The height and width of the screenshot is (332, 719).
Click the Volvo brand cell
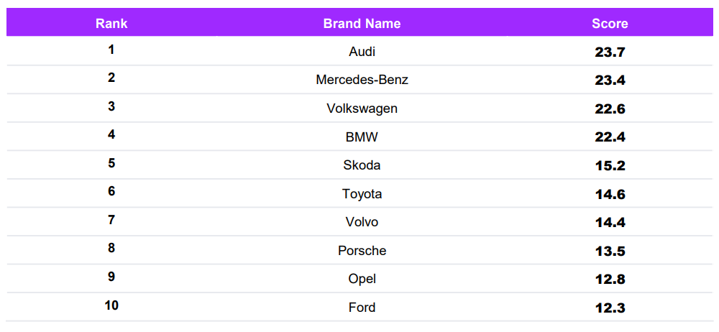click(362, 222)
